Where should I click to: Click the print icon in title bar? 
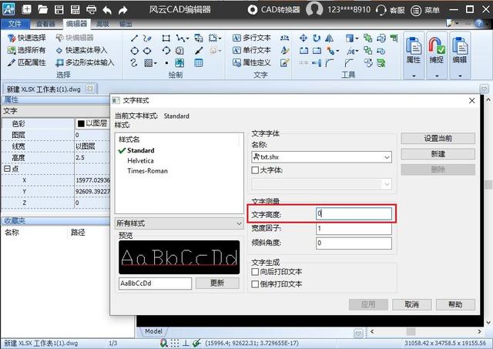91,10
